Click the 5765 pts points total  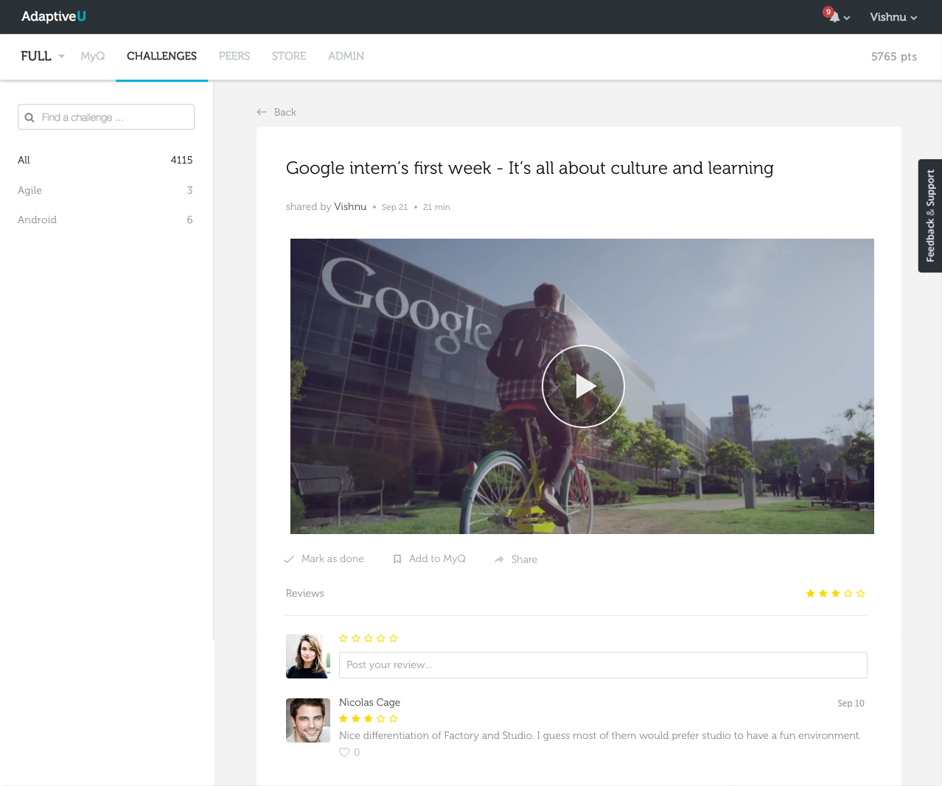click(894, 57)
